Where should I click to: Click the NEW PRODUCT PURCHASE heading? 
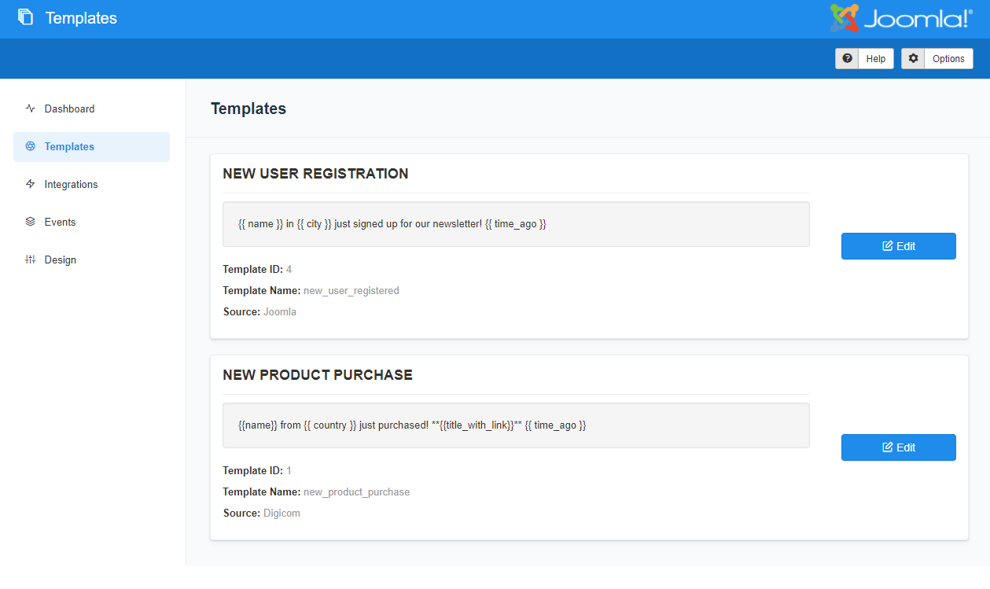click(318, 375)
